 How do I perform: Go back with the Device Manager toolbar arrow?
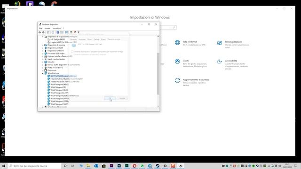click(x=40, y=32)
